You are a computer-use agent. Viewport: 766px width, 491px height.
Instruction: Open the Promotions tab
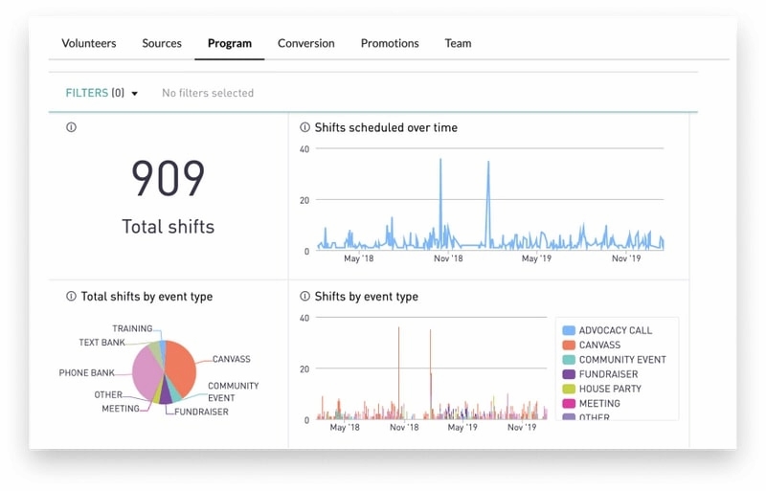pos(390,43)
